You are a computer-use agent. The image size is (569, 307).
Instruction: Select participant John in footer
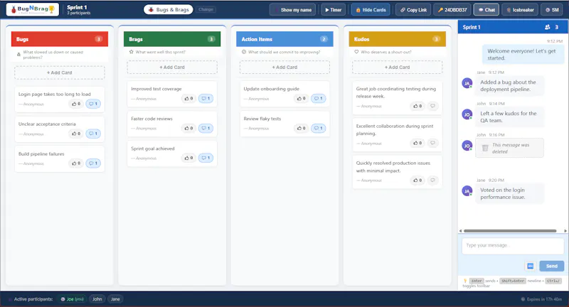point(97,299)
